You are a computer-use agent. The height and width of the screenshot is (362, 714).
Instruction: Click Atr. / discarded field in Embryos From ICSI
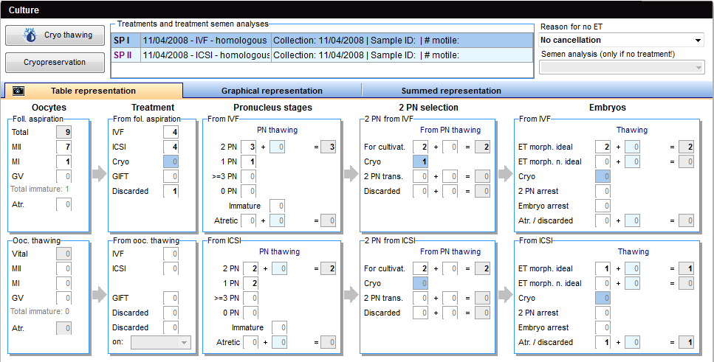coord(603,342)
